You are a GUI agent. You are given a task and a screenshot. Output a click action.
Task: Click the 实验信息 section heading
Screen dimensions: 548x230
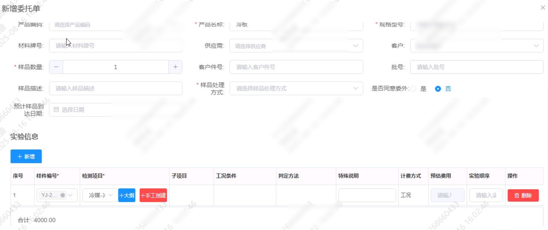click(24, 137)
